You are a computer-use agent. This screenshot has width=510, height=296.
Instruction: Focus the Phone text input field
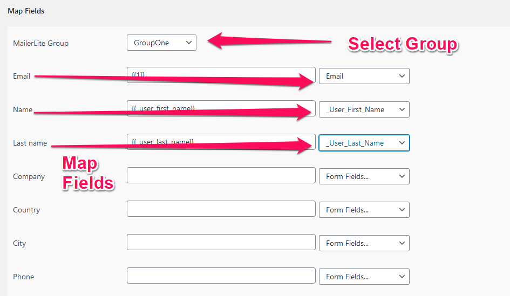click(221, 276)
